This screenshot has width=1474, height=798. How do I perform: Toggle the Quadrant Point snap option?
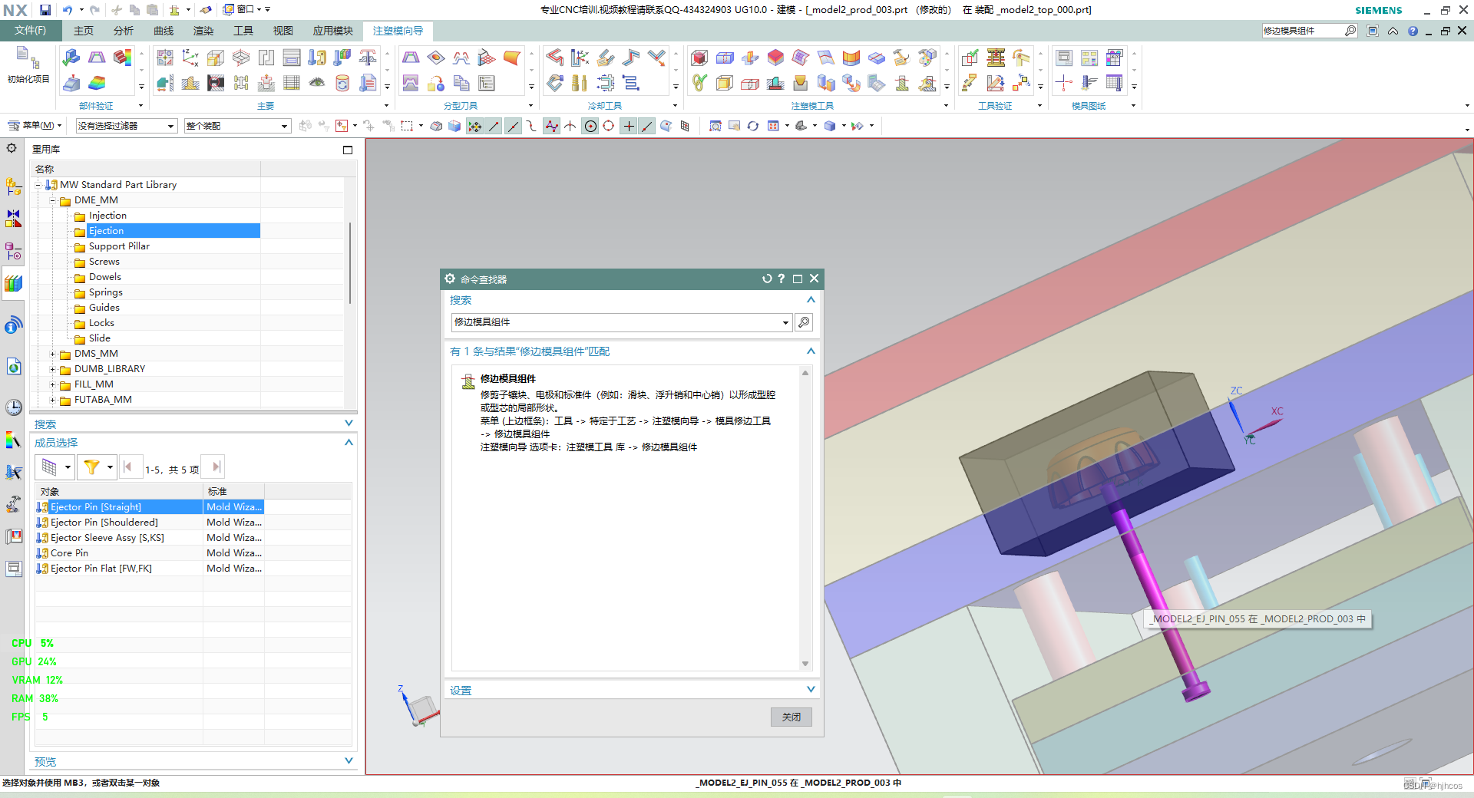pos(609,126)
